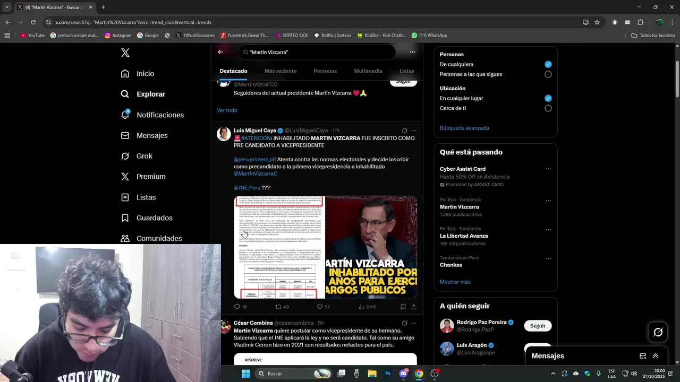The width and height of the screenshot is (680, 382).
Task: Open Listas in the sidebar
Action: 138,197
